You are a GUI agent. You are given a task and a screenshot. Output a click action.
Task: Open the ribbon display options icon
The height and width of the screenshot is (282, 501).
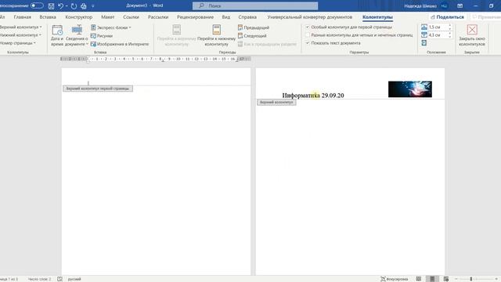[x=460, y=5]
